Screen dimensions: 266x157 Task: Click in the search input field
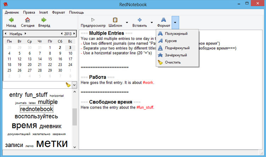click(34, 85)
